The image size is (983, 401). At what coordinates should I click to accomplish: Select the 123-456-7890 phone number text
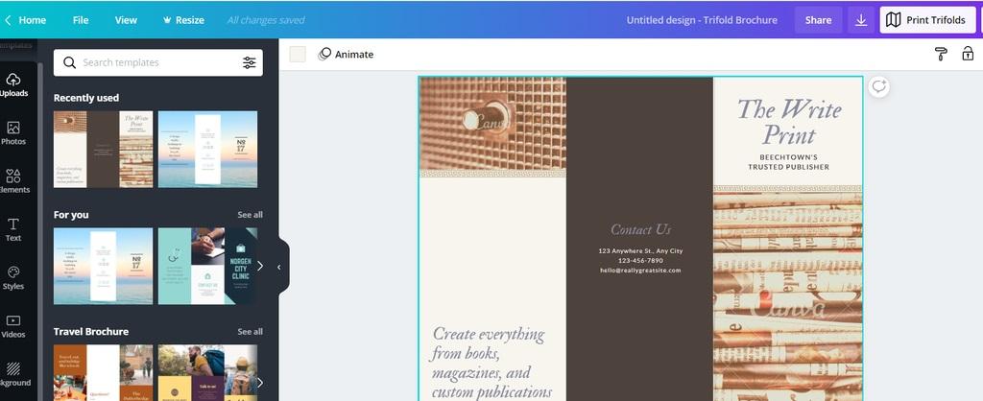640,261
